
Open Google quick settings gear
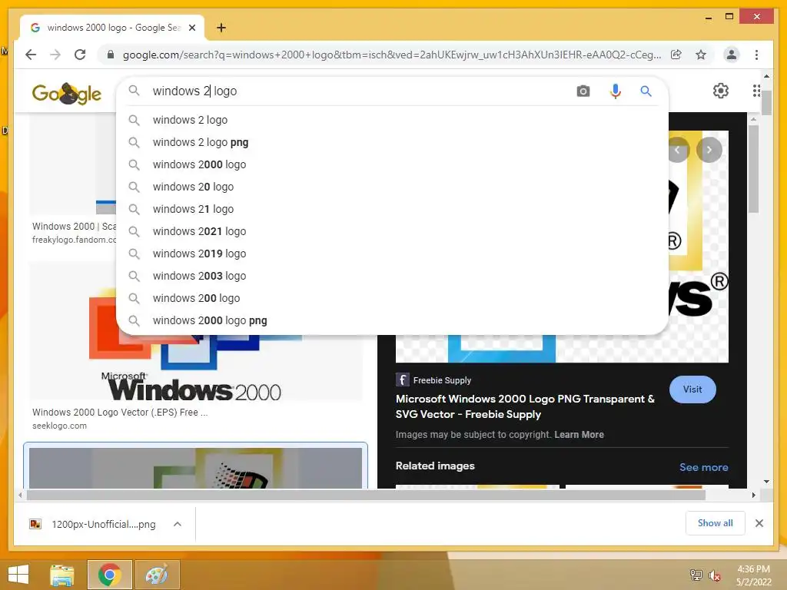click(721, 91)
